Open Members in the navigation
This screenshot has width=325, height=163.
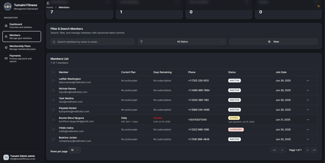coord(22,37)
